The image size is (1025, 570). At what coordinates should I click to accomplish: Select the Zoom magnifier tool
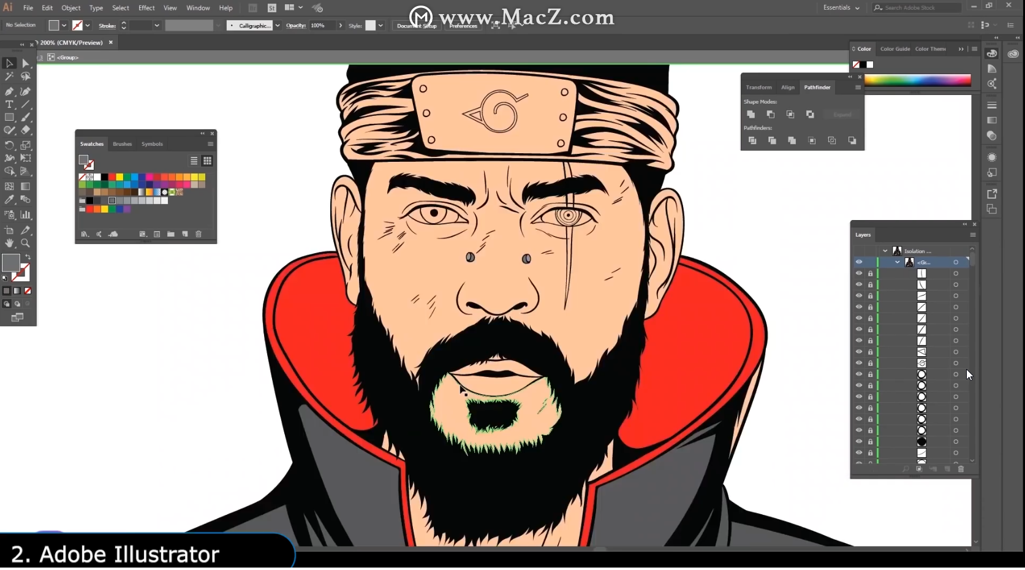point(25,243)
